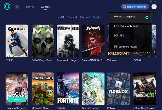
Task: Open the FIFA 23 game cover
Action: point(17,41)
